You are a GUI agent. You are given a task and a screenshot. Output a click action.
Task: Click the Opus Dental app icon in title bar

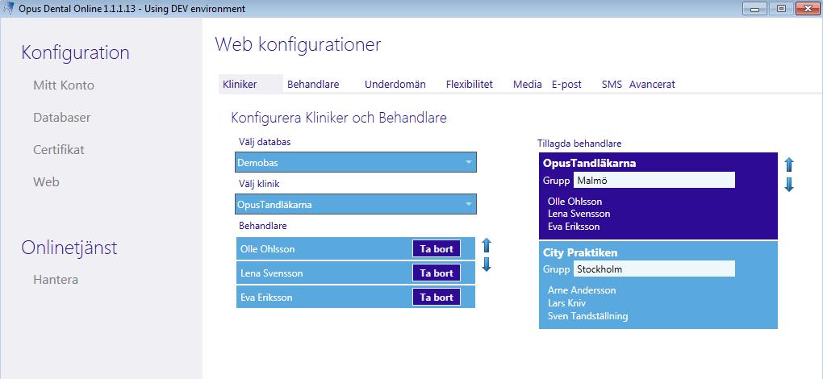tap(8, 8)
